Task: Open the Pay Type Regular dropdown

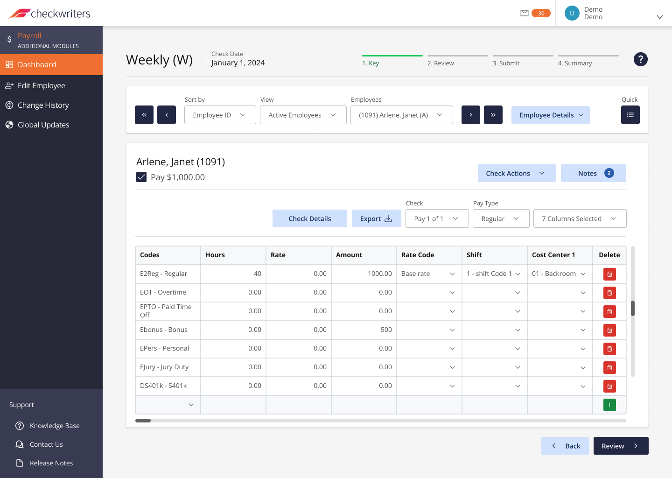Action: coord(501,218)
